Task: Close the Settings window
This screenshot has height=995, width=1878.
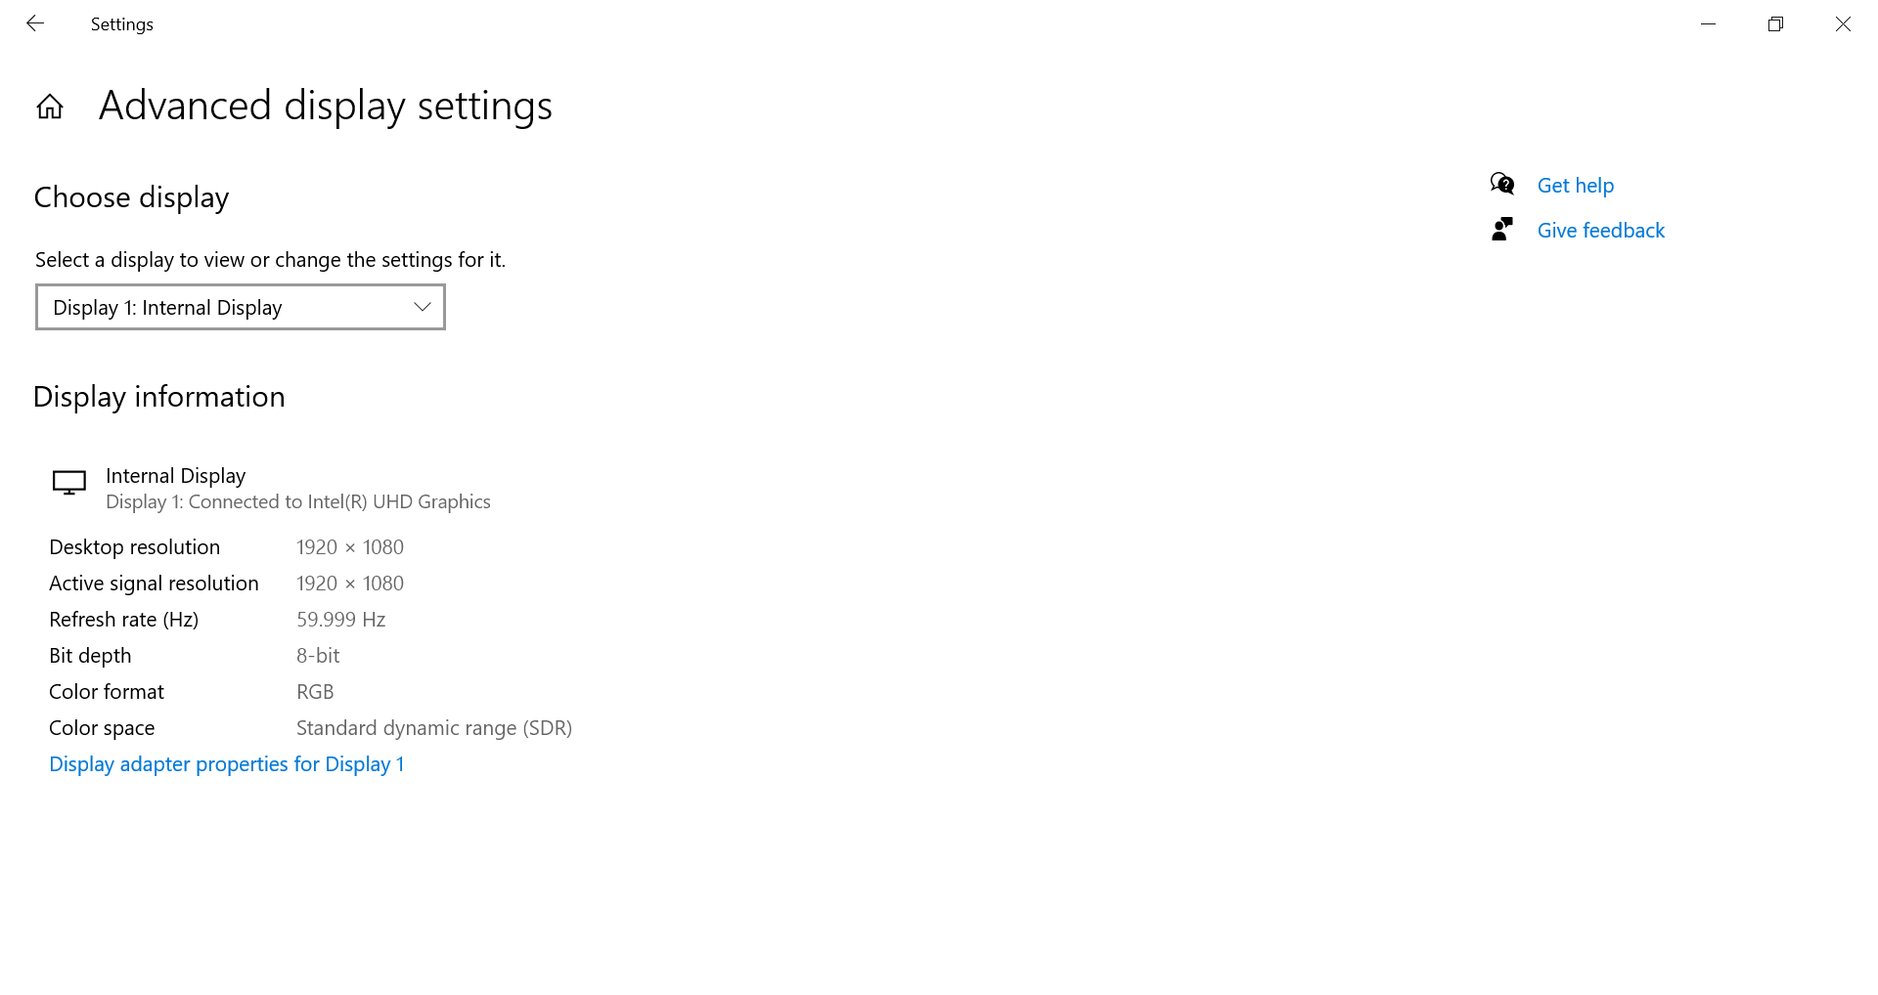Action: pos(1843,23)
